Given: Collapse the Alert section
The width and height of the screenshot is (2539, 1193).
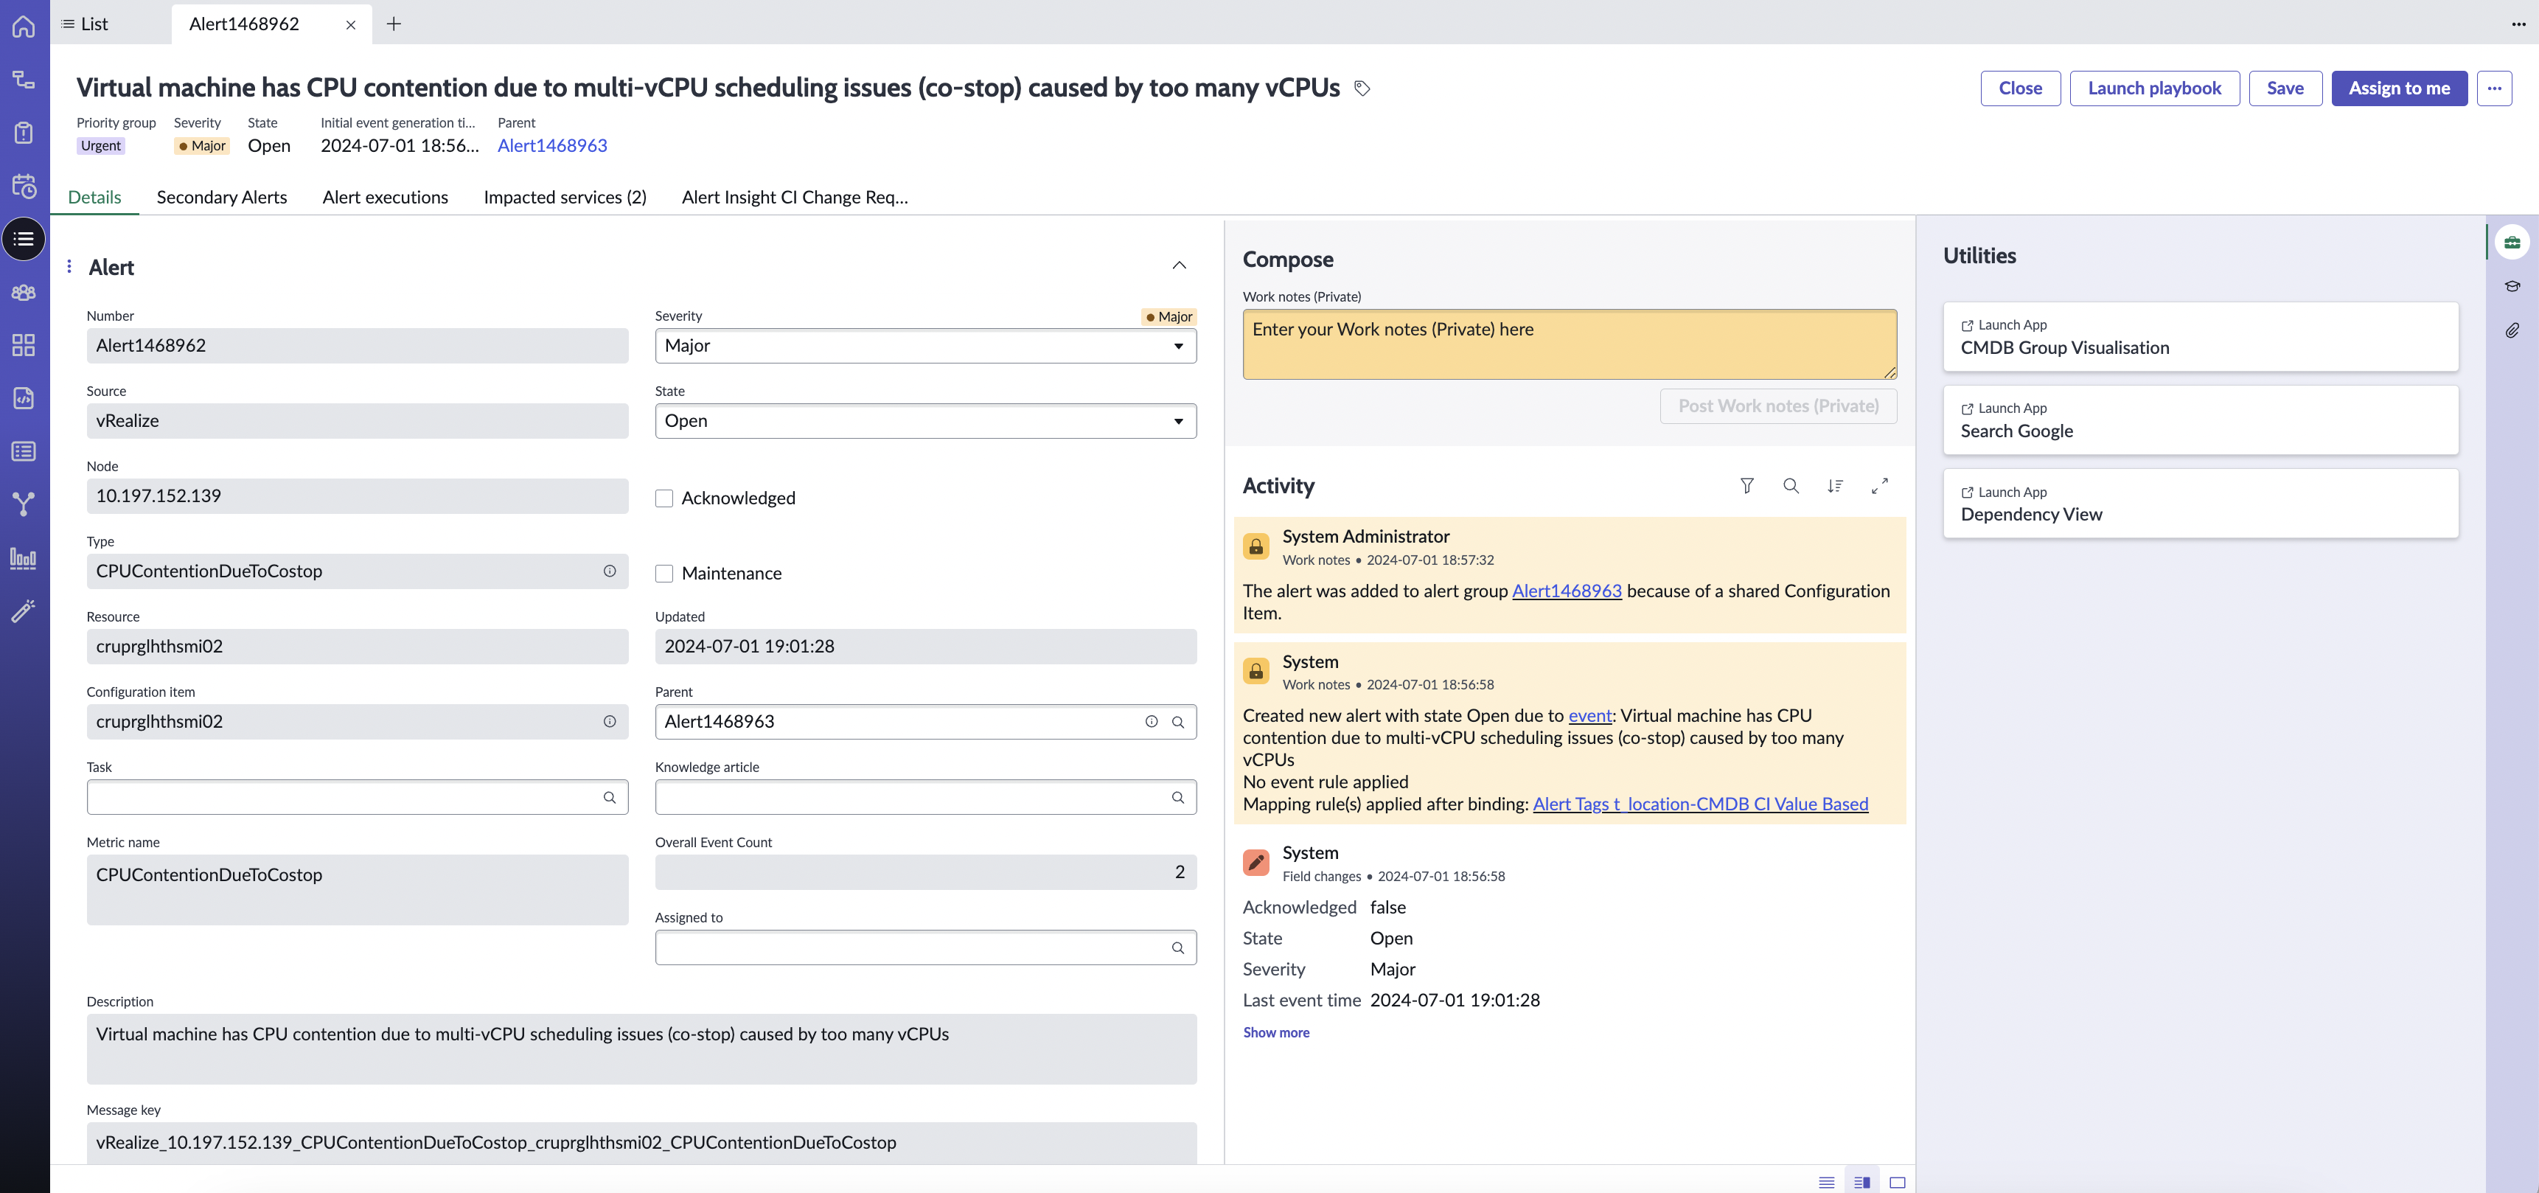Looking at the screenshot, I should pyautogui.click(x=1179, y=265).
